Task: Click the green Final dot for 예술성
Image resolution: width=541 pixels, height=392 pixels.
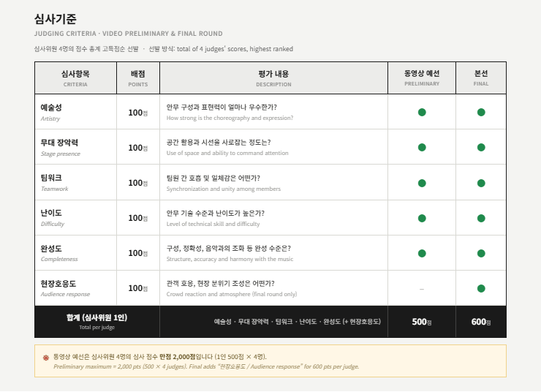Action: tap(481, 112)
